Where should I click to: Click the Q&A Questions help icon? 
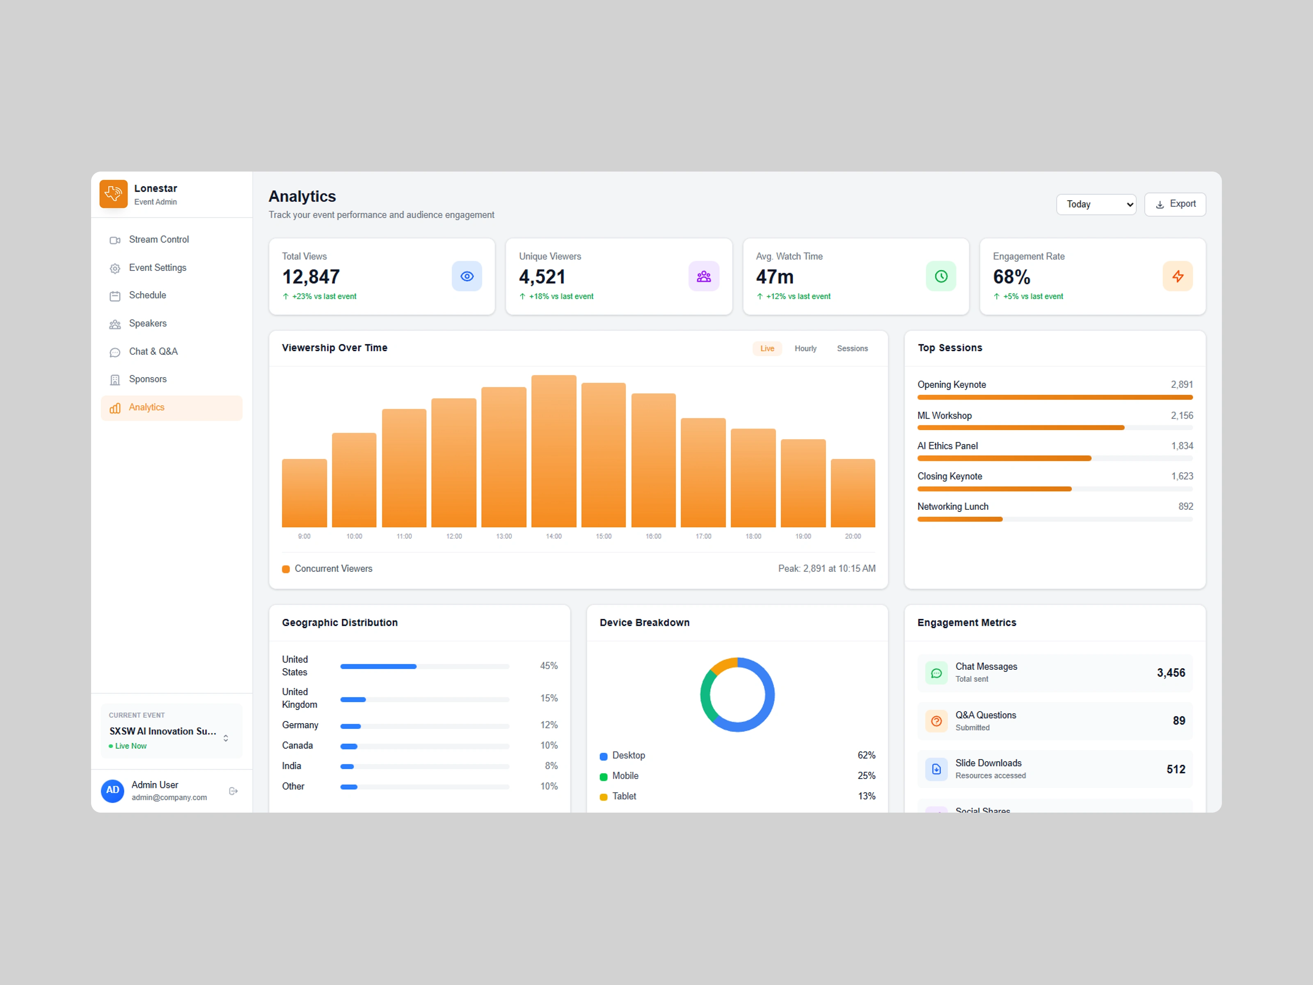click(x=936, y=721)
